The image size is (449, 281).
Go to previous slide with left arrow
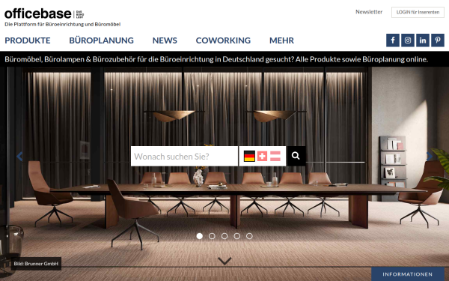19,157
